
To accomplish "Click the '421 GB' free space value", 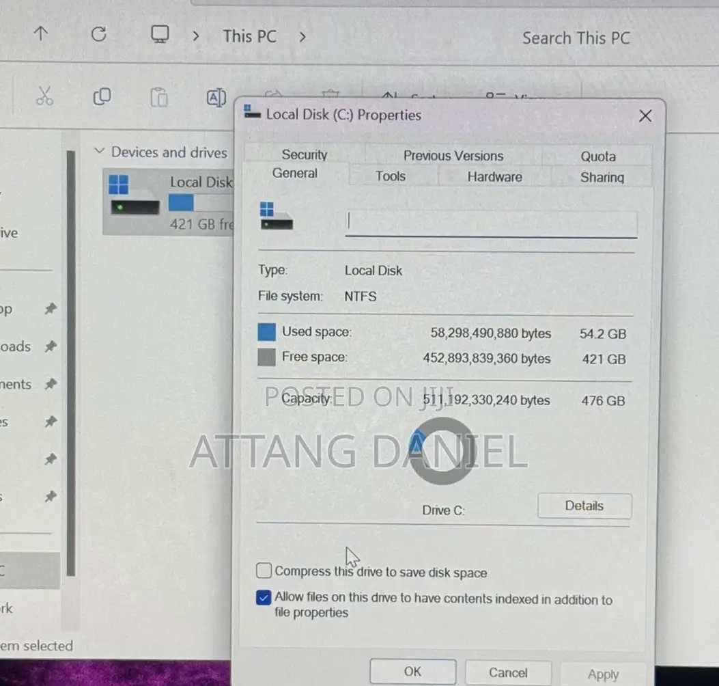I will click(x=604, y=359).
